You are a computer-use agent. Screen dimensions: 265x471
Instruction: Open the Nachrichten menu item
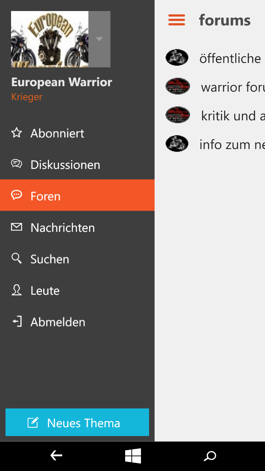click(63, 227)
